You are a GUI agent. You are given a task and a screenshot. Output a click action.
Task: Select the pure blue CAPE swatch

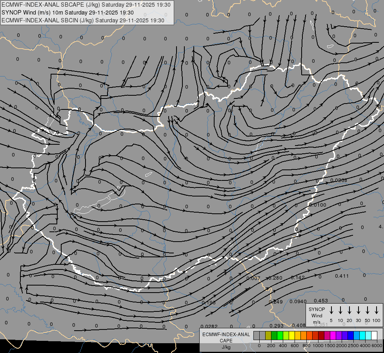(350, 335)
